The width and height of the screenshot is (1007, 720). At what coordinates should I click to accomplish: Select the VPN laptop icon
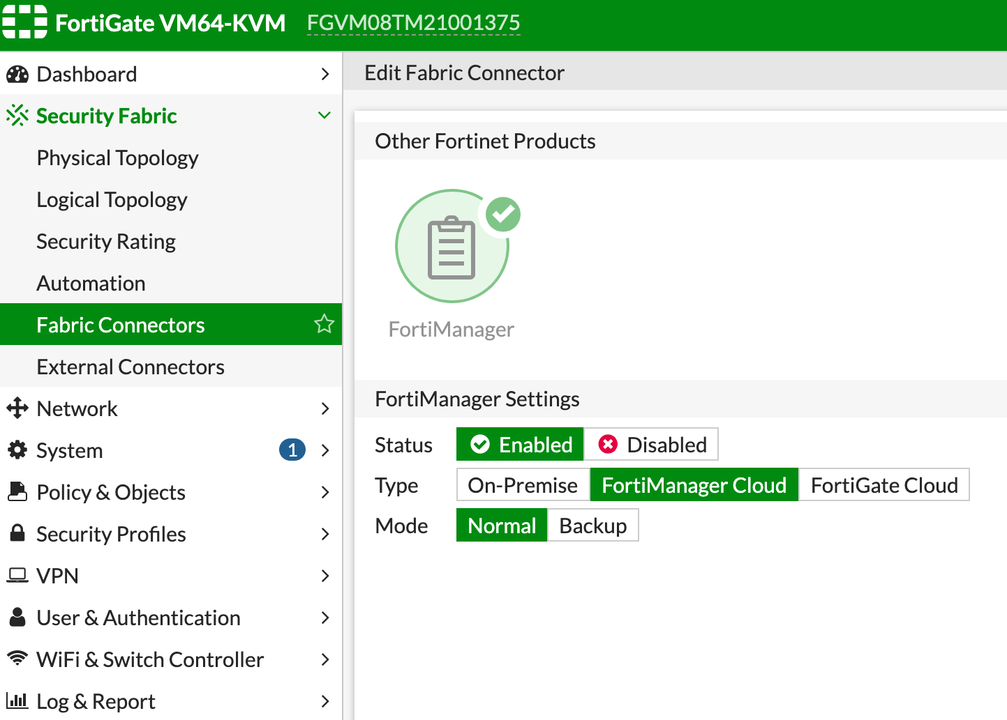click(17, 576)
